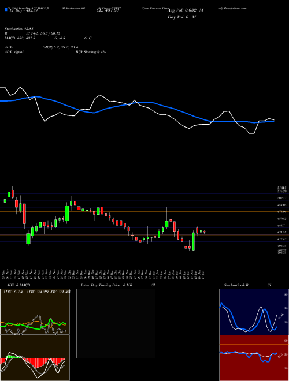Click the 'Intra Day Trading Price & MR' title
Image resolution: width=289 pixels, height=381 pixels.
tap(106, 285)
